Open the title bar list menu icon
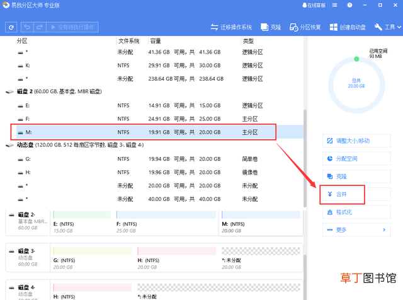 point(334,5)
